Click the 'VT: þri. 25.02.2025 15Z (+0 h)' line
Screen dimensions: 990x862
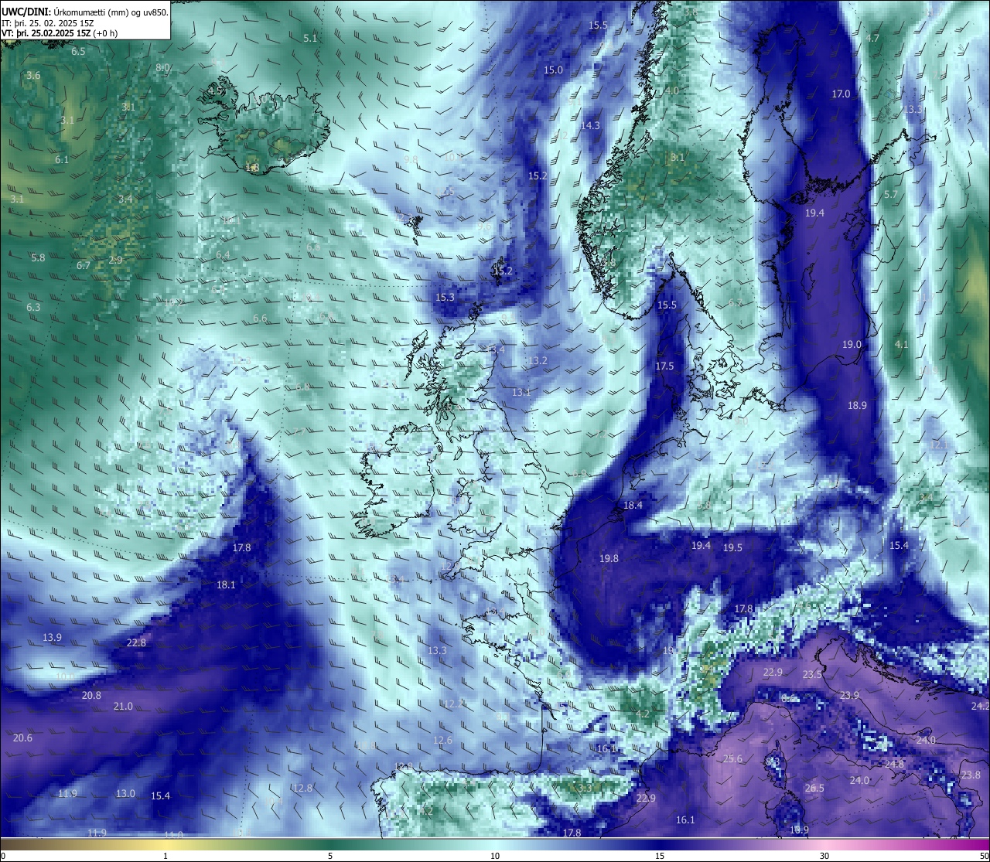60,33
